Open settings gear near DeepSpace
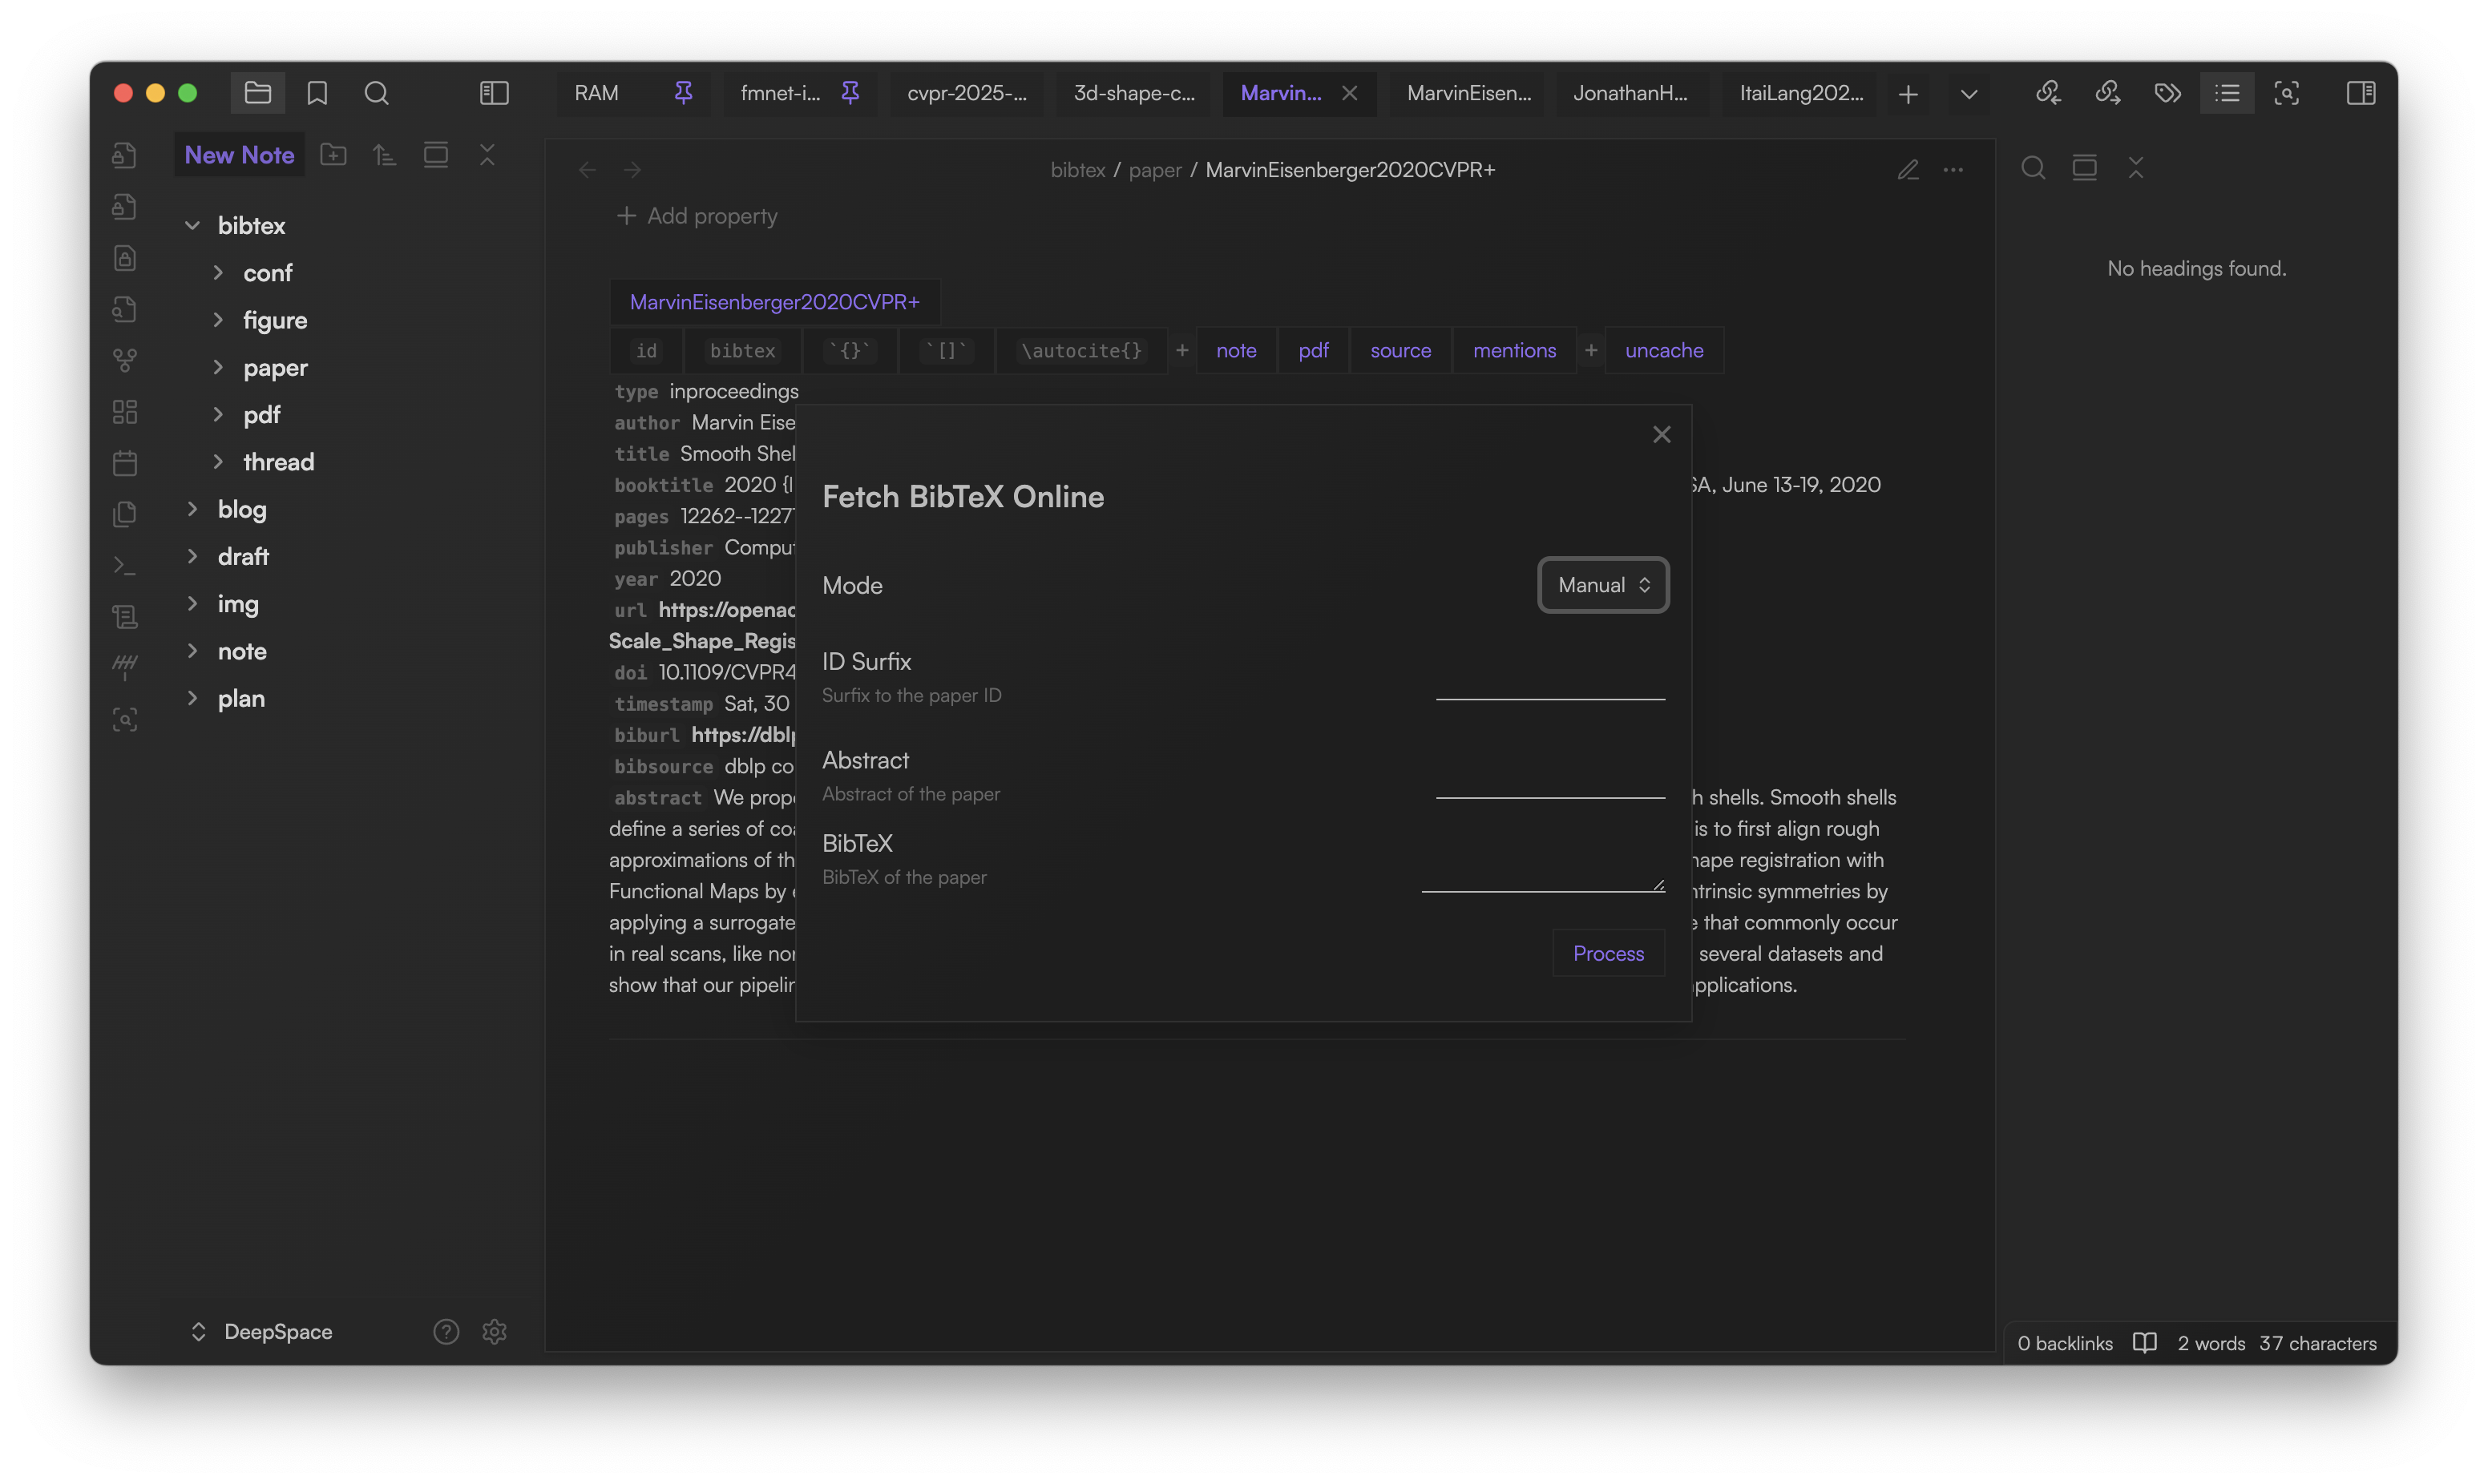 click(494, 1331)
